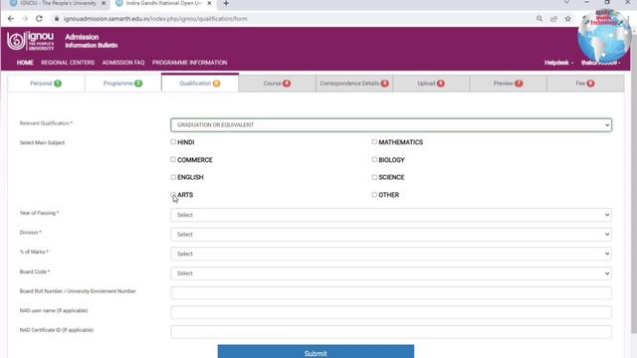Open the Relevant Qualification dropdown
637x358 pixels.
391,125
